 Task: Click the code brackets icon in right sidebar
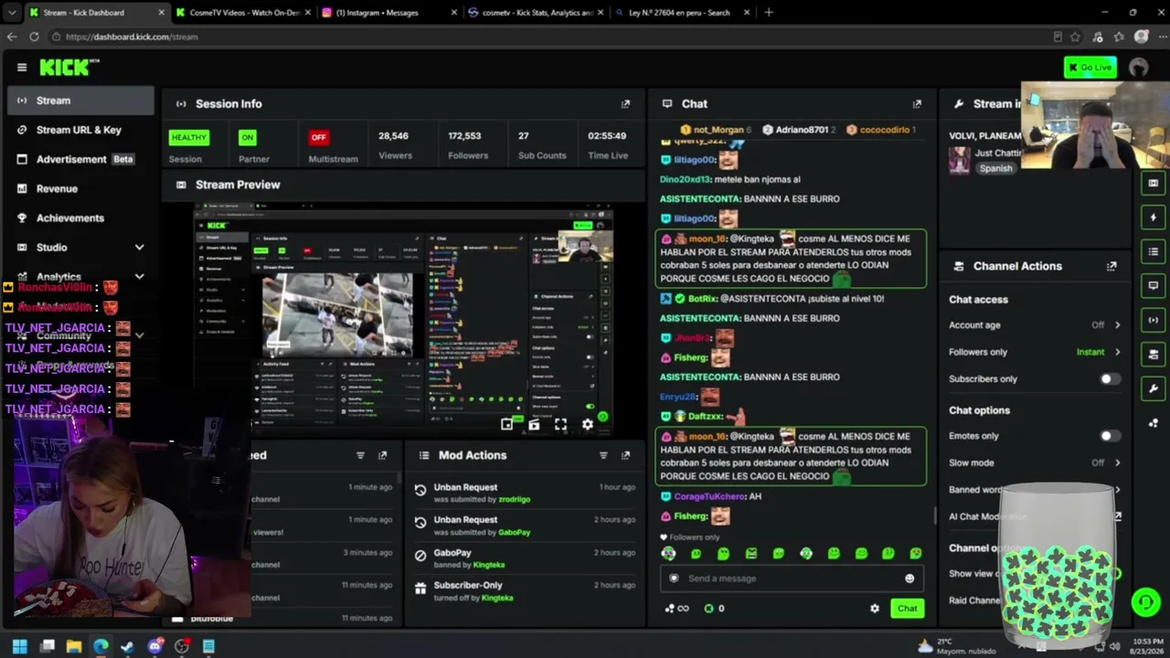click(x=1153, y=320)
